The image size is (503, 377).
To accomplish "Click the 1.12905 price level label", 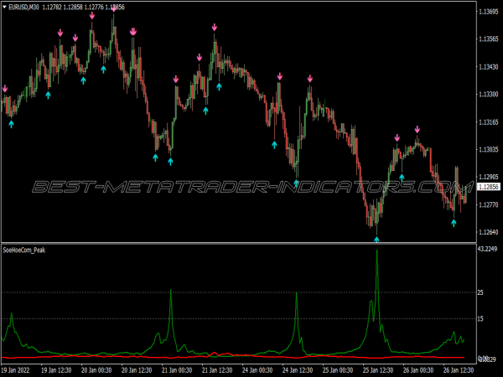I will 488,177.
